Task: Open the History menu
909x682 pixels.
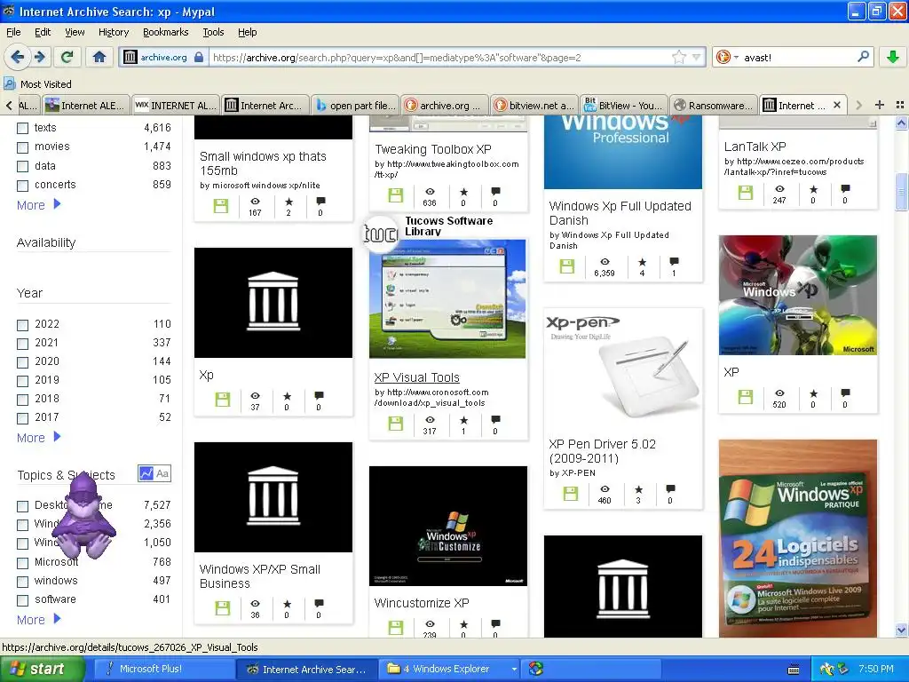Action: (x=114, y=32)
